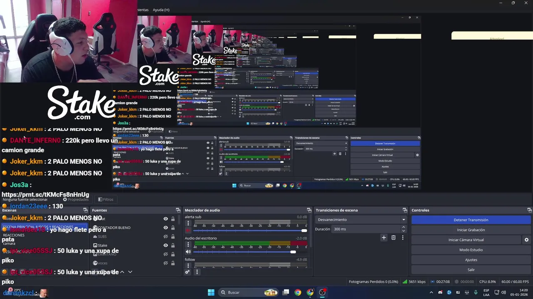Select the REACCIONES scene
The image size is (533, 299).
point(14,235)
